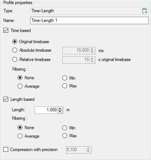Image resolution: width=151 pixels, height=160 pixels.
Task: Increase relative timebase factor with up arrow
Action: 92,58
